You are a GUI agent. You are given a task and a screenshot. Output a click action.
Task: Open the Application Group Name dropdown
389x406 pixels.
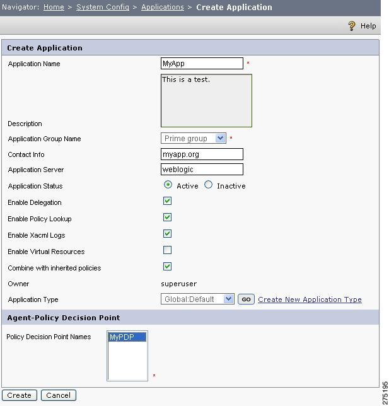pyautogui.click(x=194, y=138)
